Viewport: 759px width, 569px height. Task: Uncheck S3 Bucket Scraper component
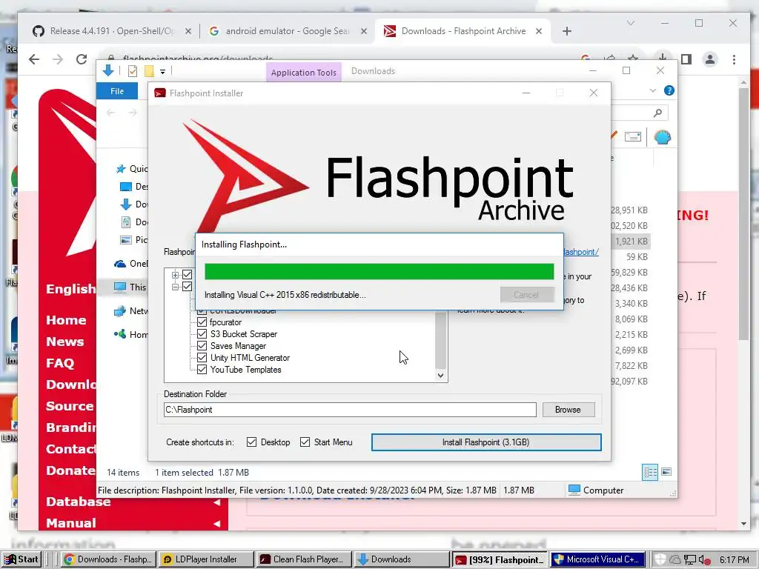(202, 334)
